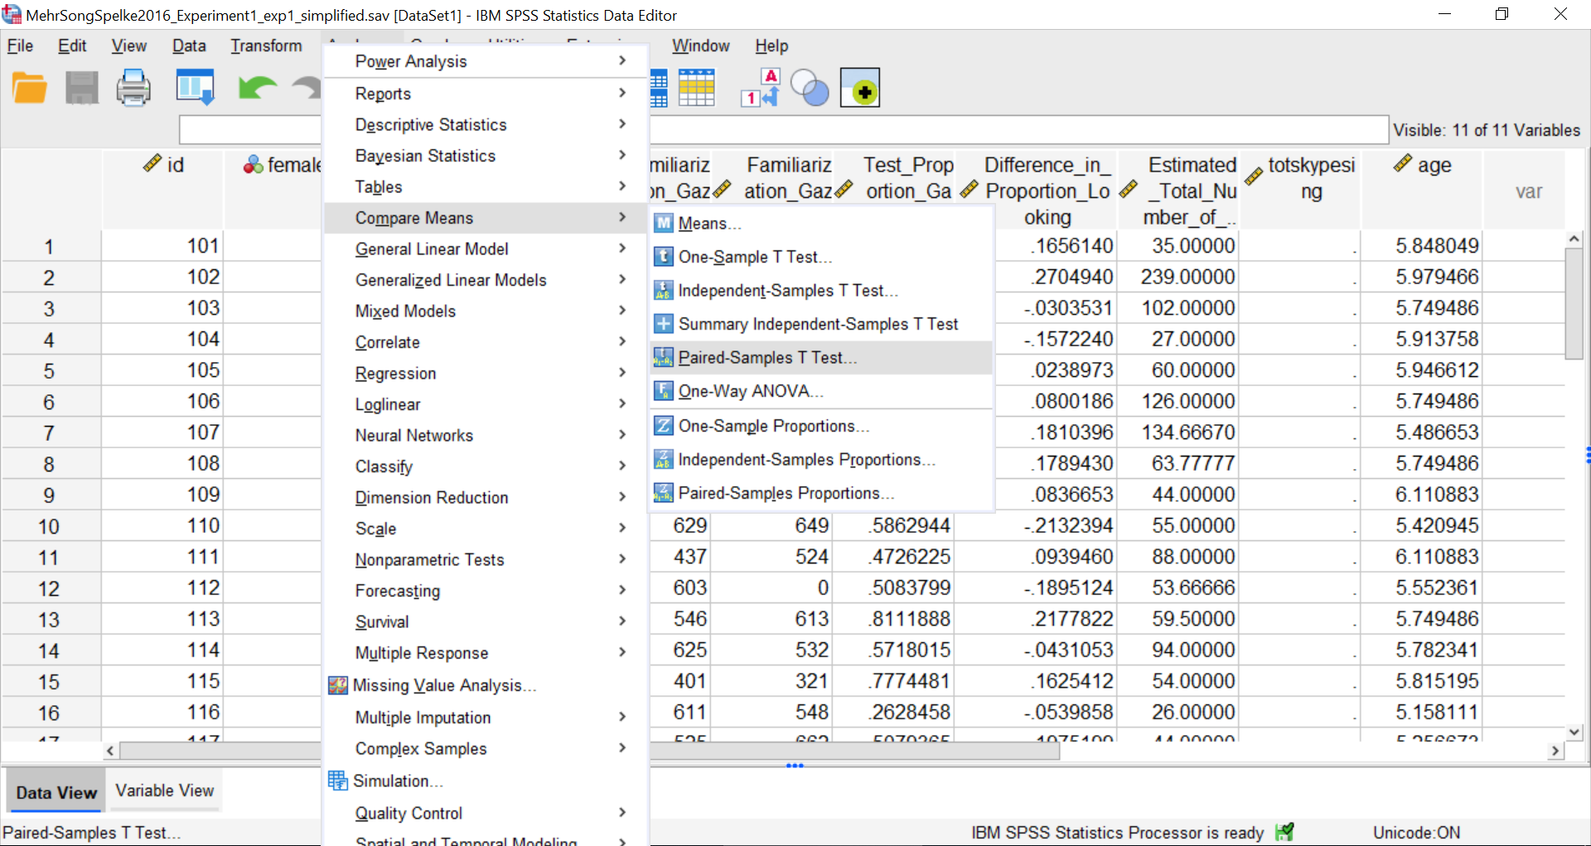Click the Independent-Samples Proportions icon

(664, 459)
